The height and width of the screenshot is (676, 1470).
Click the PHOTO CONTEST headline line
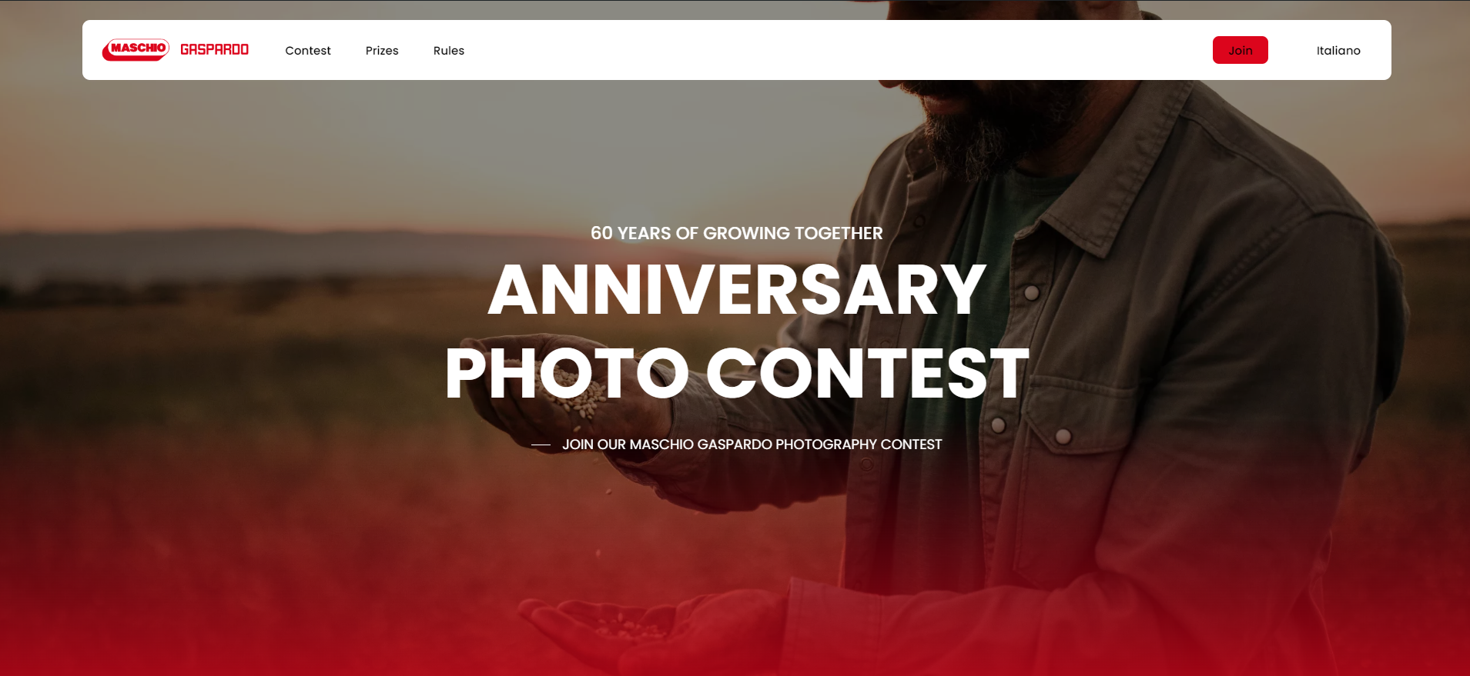click(737, 374)
